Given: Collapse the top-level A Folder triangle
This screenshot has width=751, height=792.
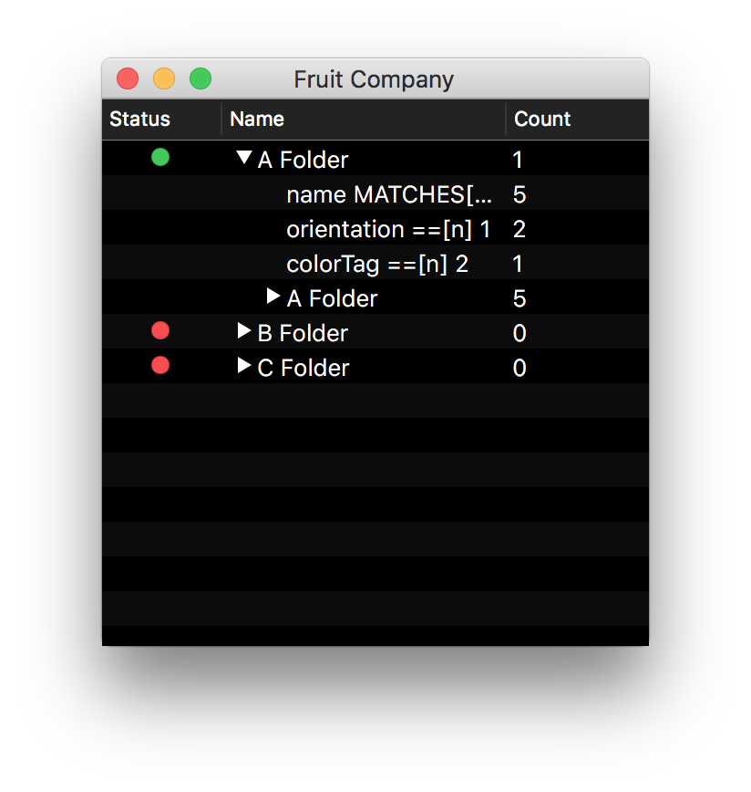Looking at the screenshot, I should tap(243, 158).
